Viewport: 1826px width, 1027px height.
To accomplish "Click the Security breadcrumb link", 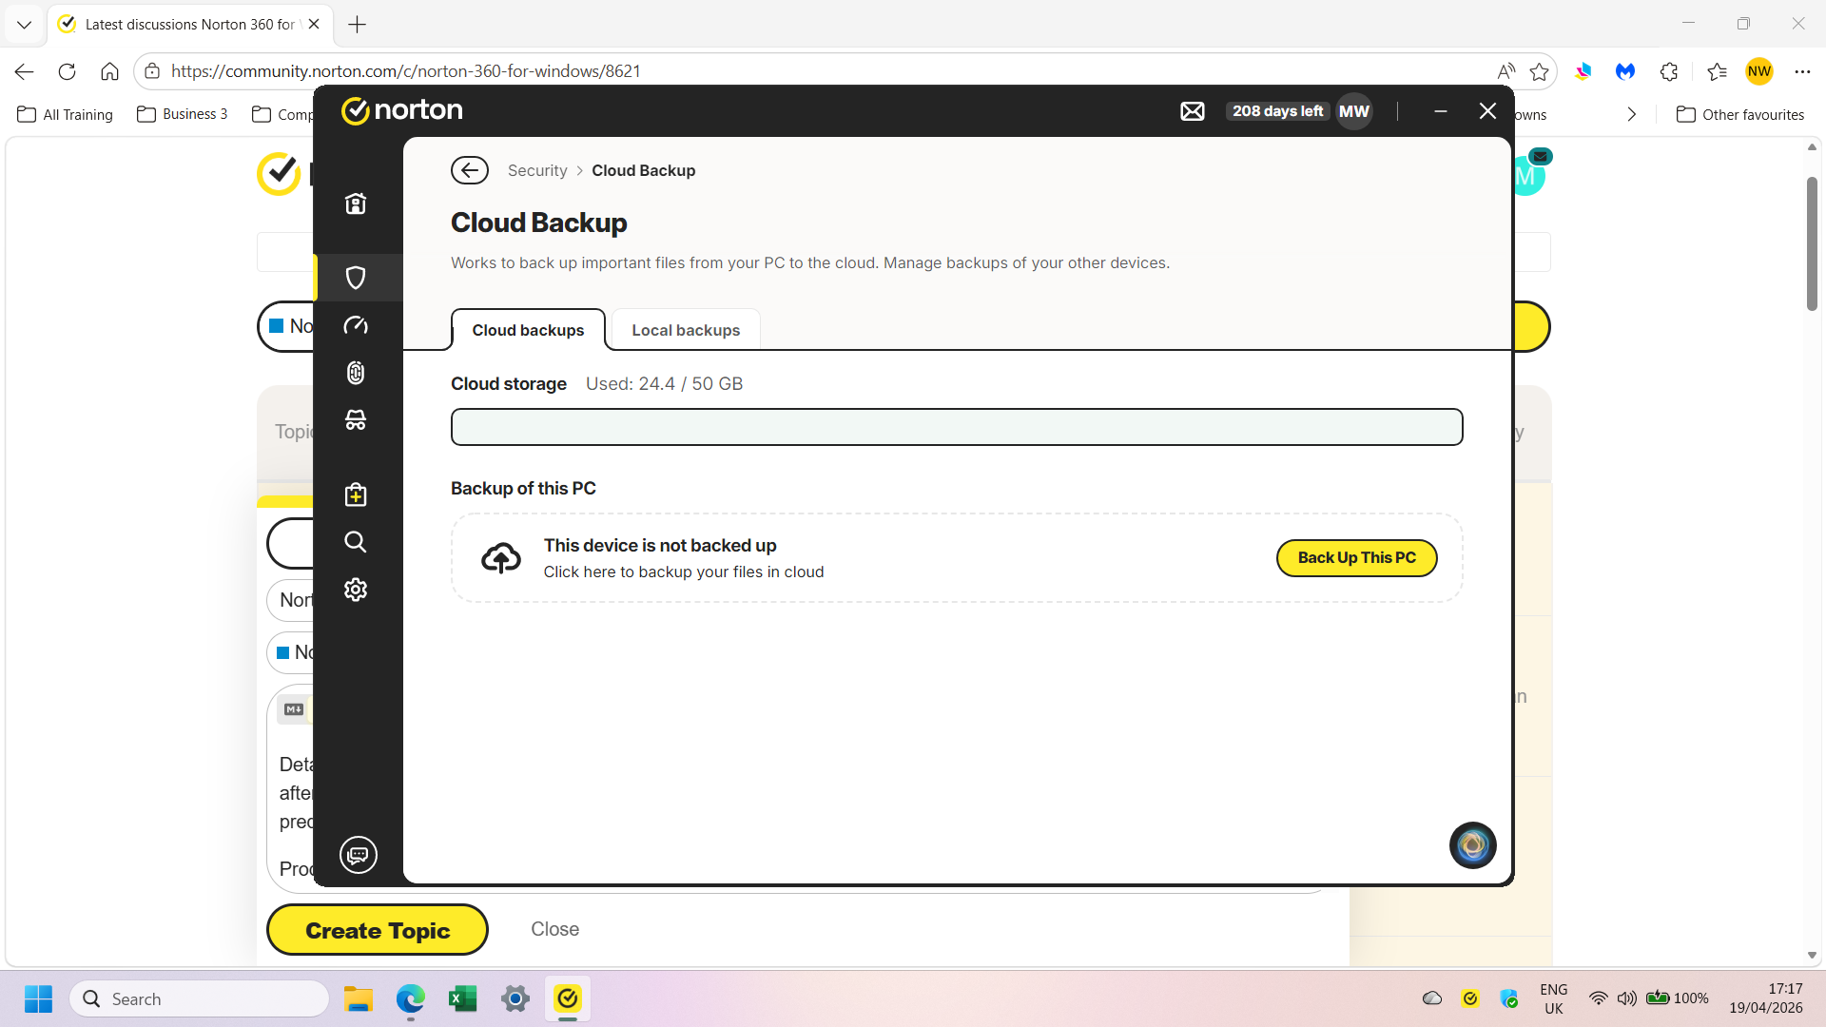I will tap(537, 171).
